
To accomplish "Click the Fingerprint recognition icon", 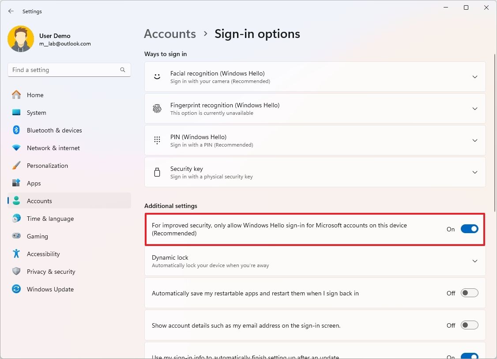I will click(x=157, y=108).
